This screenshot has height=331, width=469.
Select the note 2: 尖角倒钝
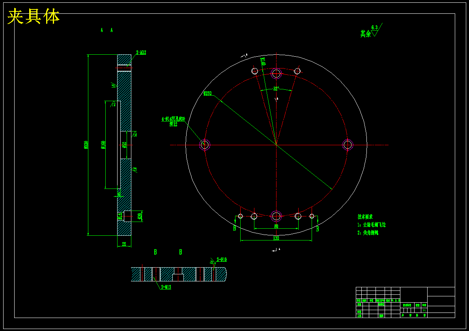368,233
